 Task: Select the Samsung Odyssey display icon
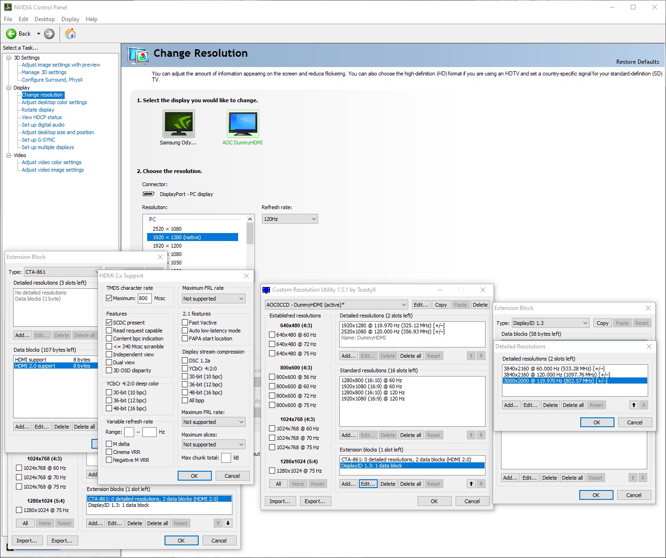click(178, 124)
